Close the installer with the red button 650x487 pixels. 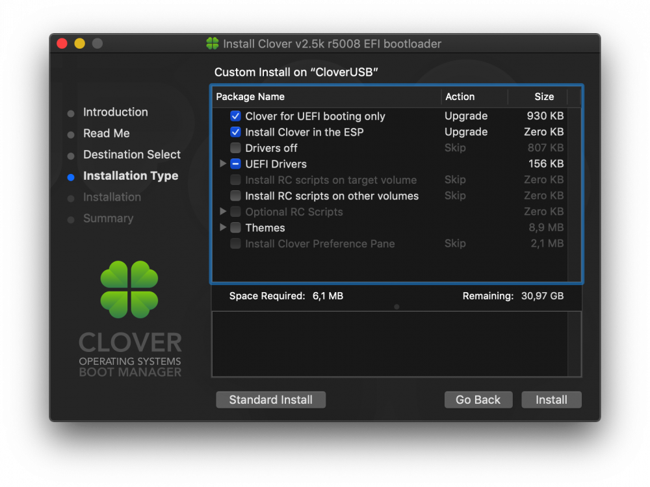pos(62,44)
